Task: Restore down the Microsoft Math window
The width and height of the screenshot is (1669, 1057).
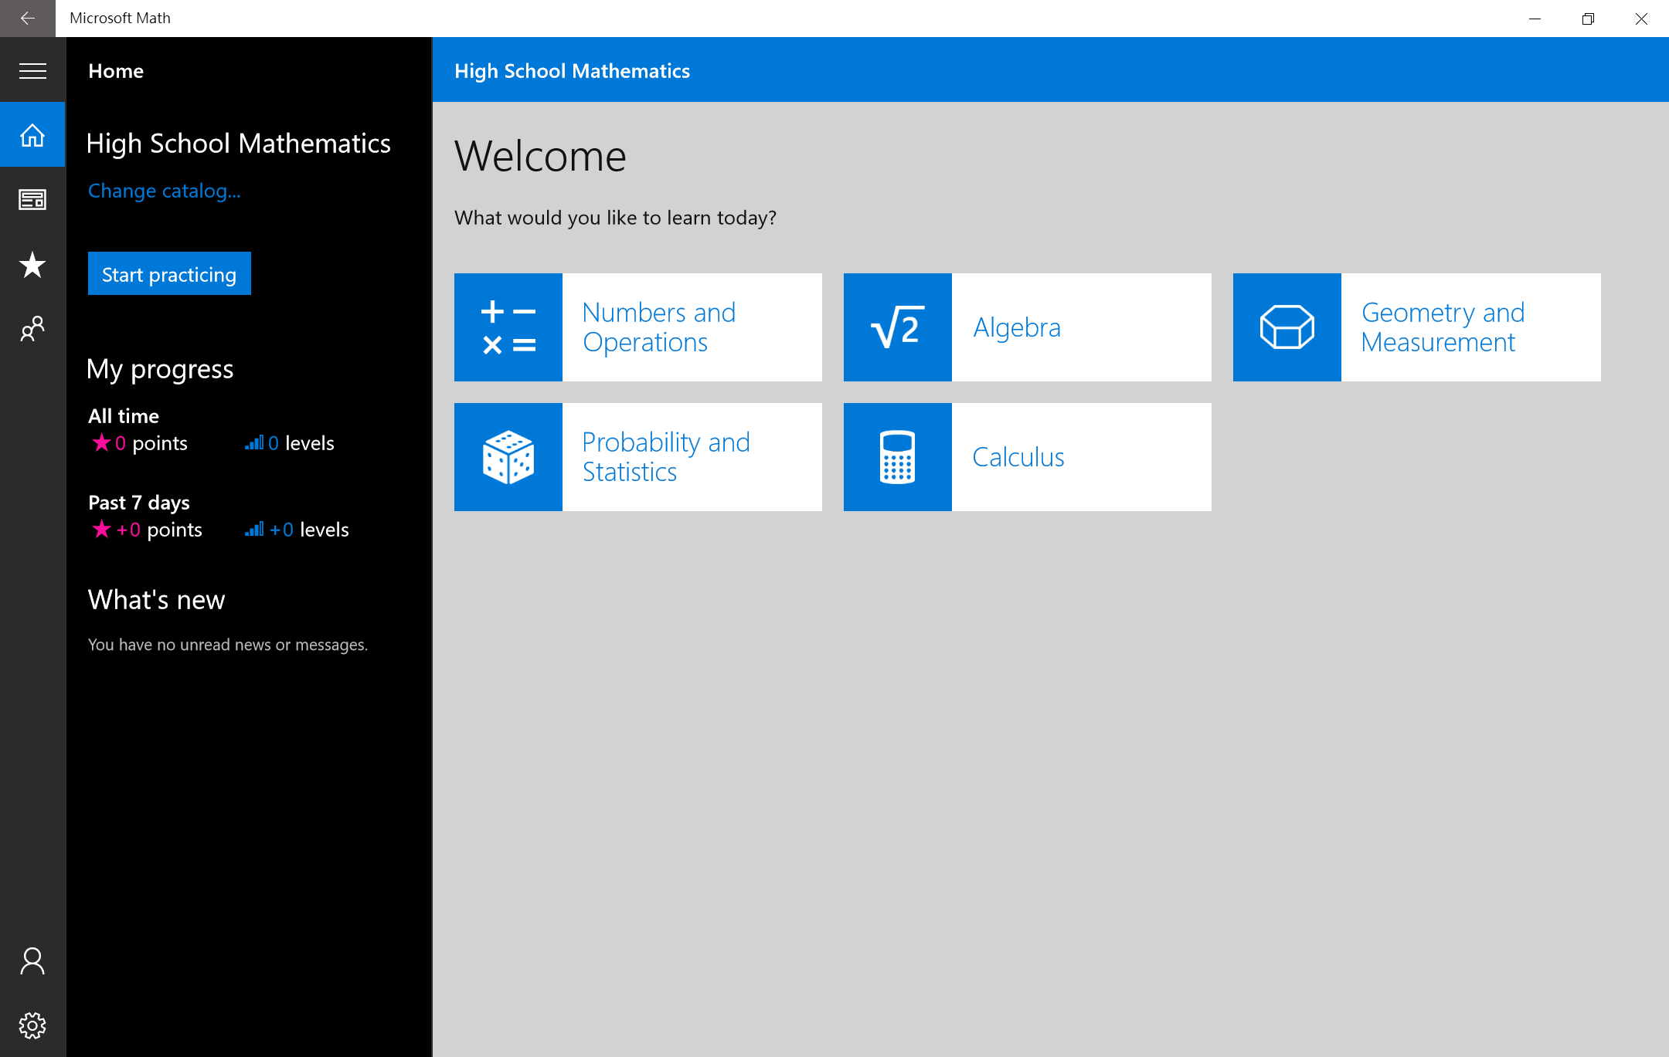Action: [1588, 19]
